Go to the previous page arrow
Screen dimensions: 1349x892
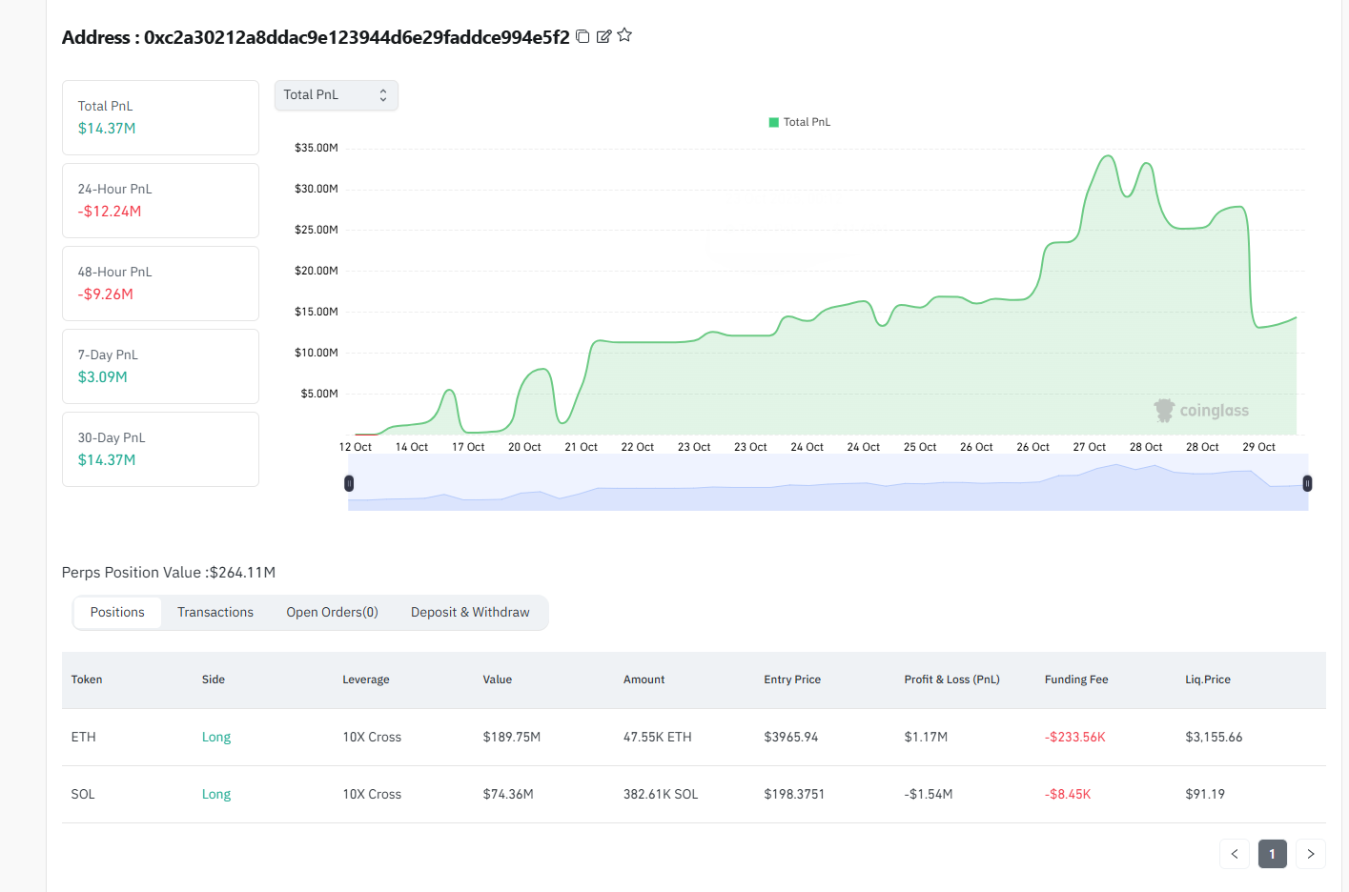click(x=1234, y=854)
